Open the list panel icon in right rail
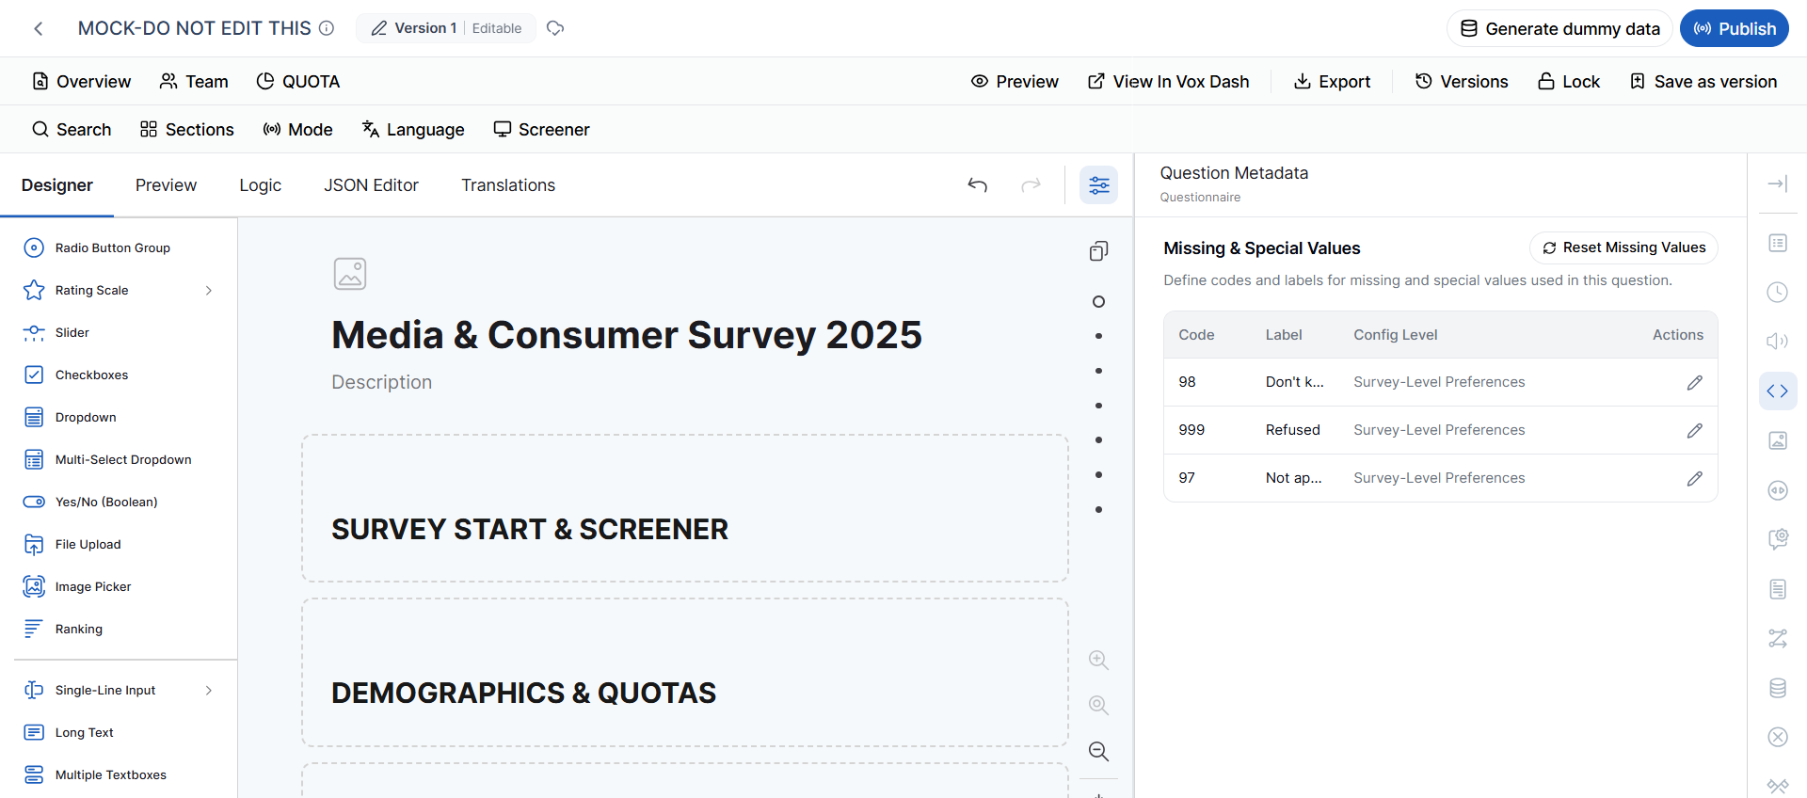Image resolution: width=1807 pixels, height=798 pixels. [x=1778, y=244]
